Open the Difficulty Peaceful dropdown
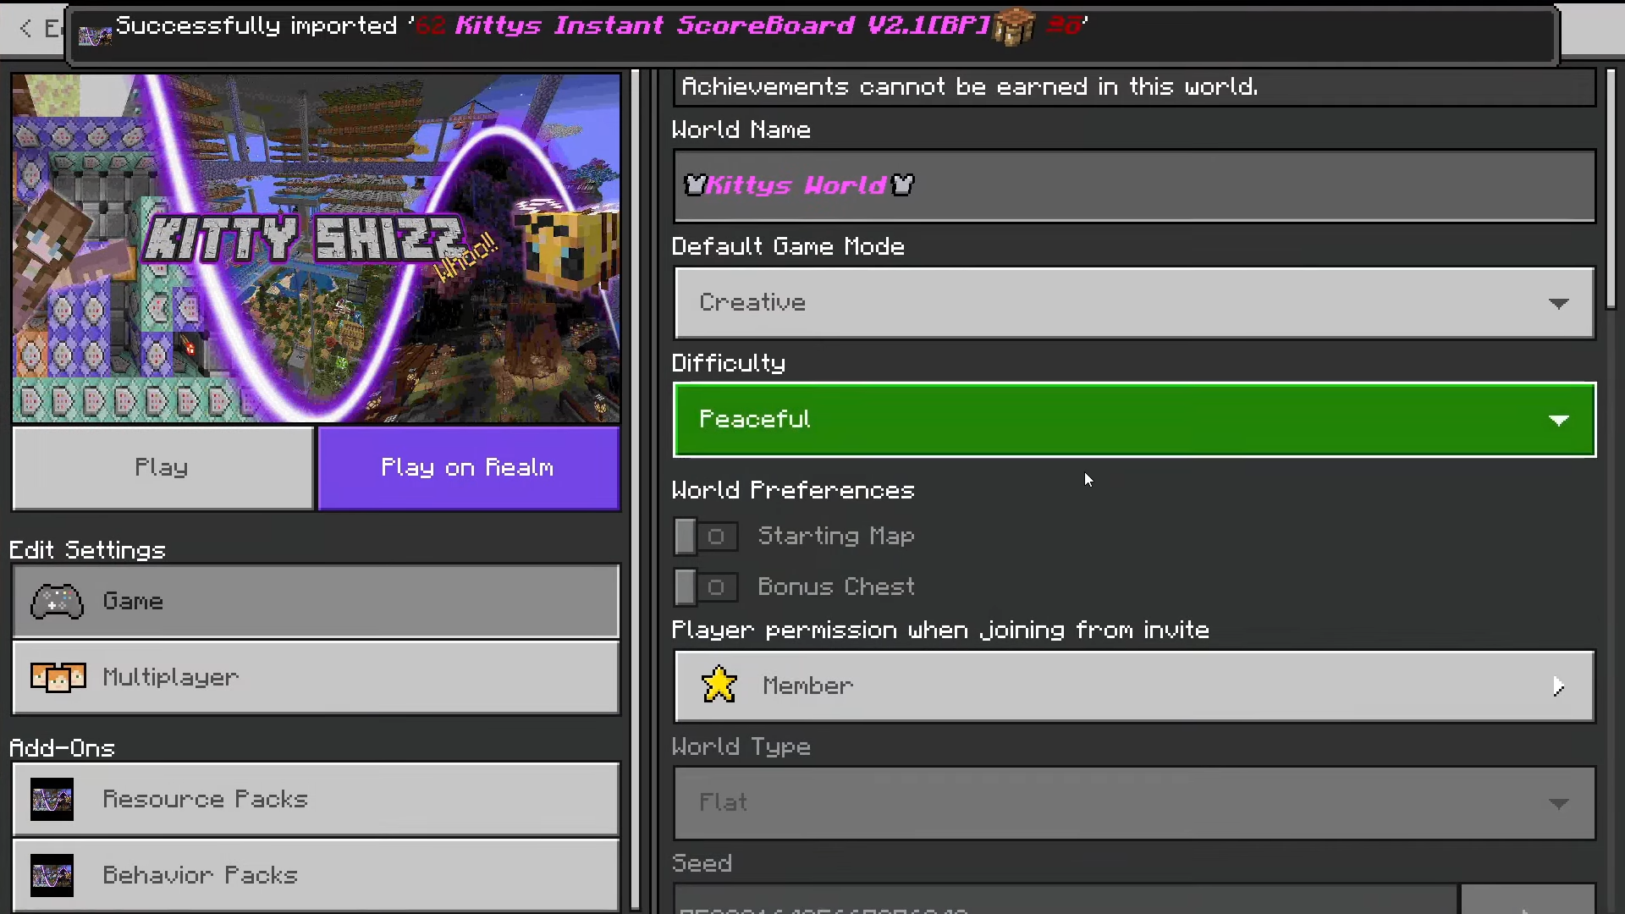The height and width of the screenshot is (914, 1625). [1134, 420]
